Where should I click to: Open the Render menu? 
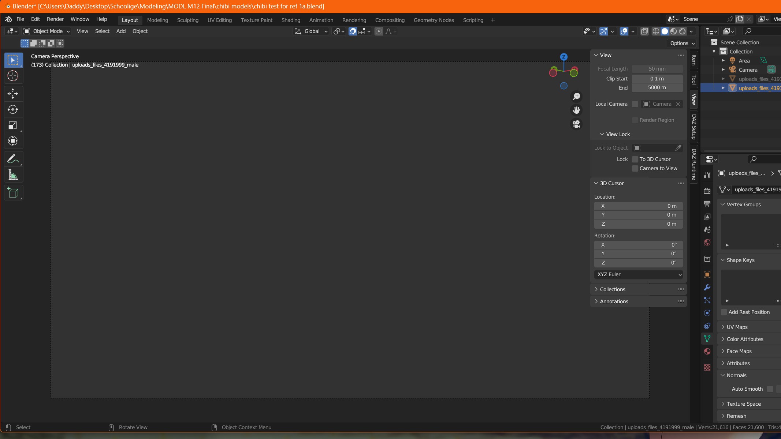(x=55, y=19)
